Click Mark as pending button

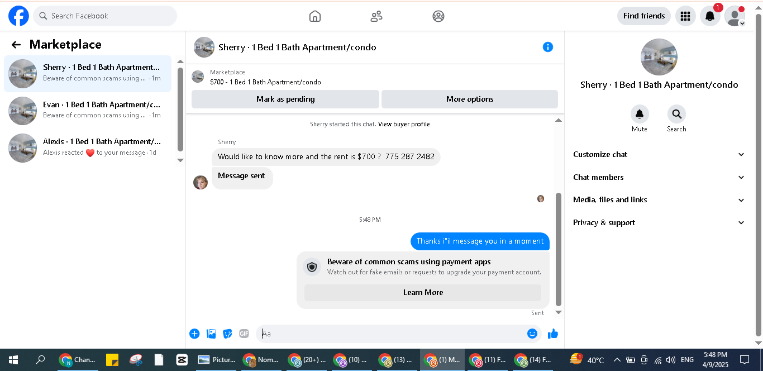285,99
